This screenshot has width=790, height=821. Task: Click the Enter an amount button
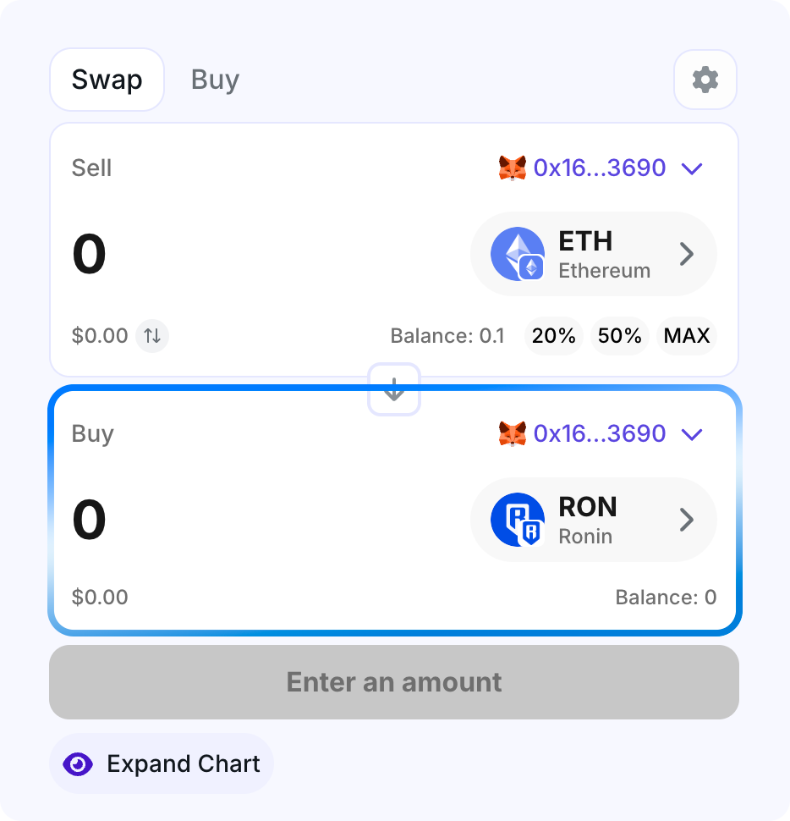point(393,681)
